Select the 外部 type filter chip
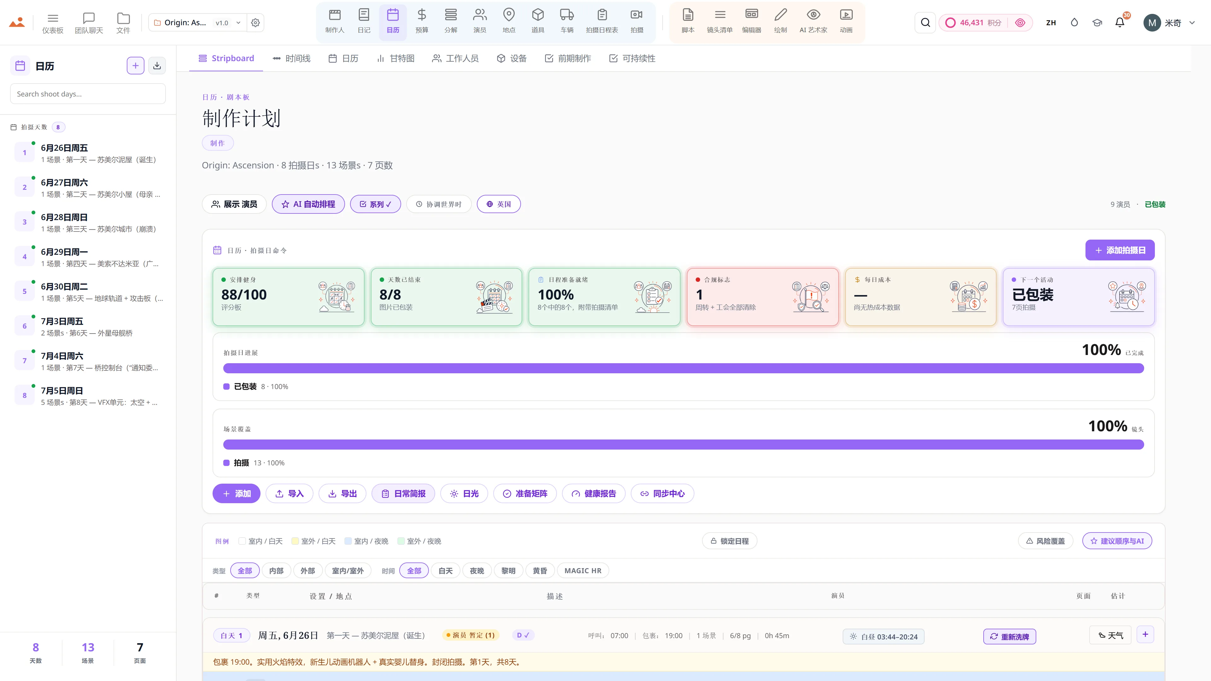This screenshot has width=1211, height=681. click(307, 571)
